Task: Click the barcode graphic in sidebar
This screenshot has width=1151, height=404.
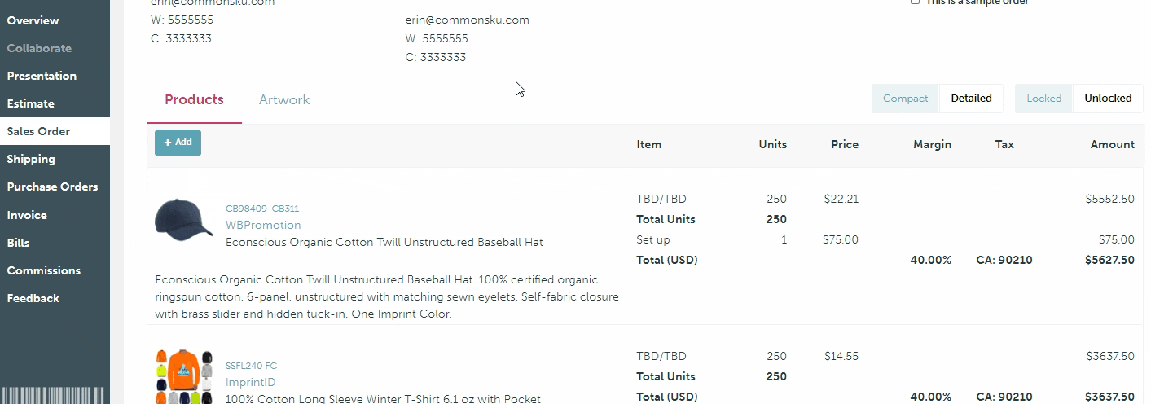Action: (55, 396)
